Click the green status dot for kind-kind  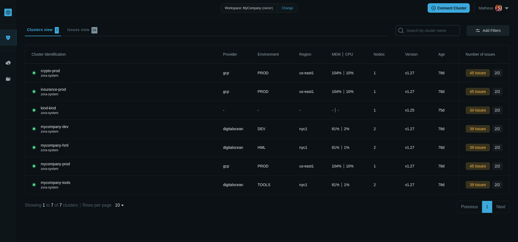[x=34, y=110]
